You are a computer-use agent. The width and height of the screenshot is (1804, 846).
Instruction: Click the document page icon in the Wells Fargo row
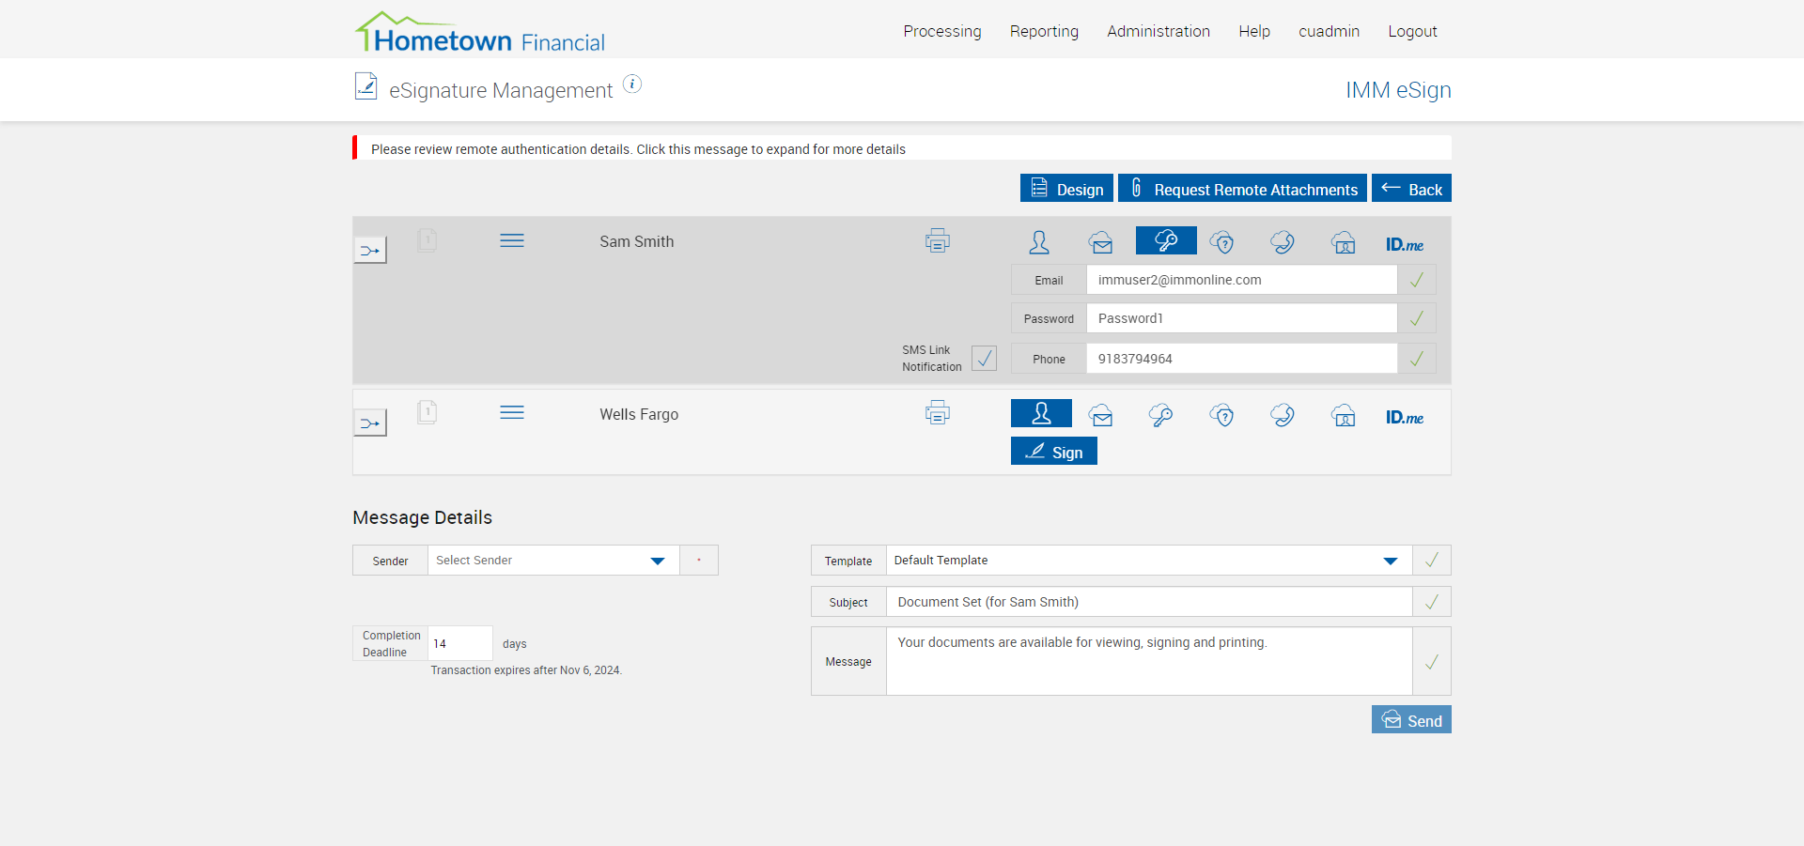click(x=427, y=412)
